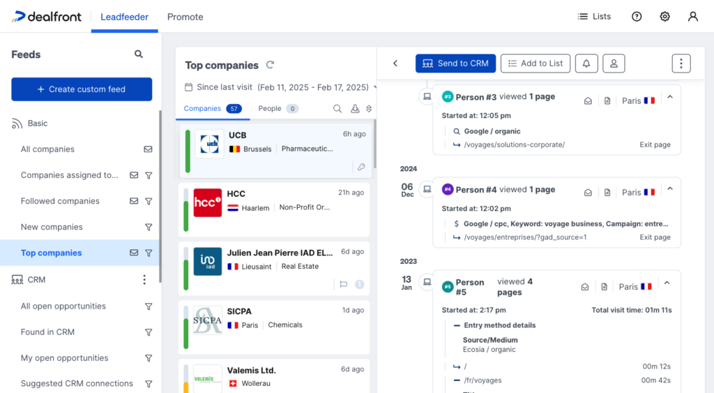Open the People tab
The width and height of the screenshot is (714, 393).
(278, 108)
